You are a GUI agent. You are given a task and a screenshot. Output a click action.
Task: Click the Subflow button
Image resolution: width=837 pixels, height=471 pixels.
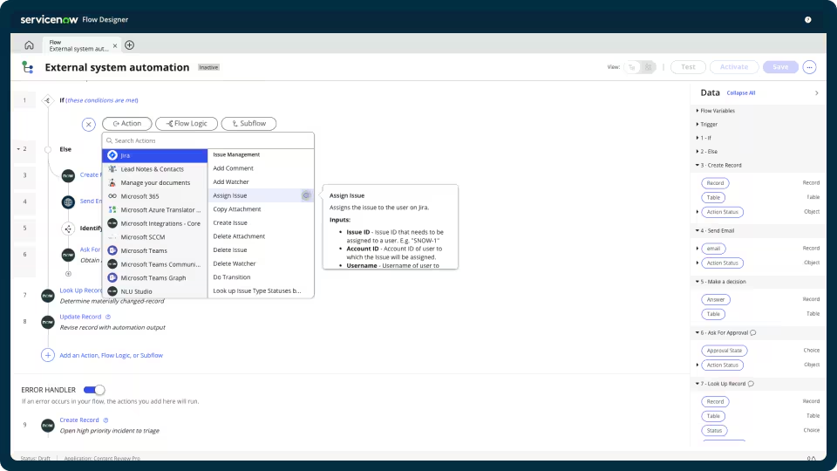pyautogui.click(x=248, y=123)
